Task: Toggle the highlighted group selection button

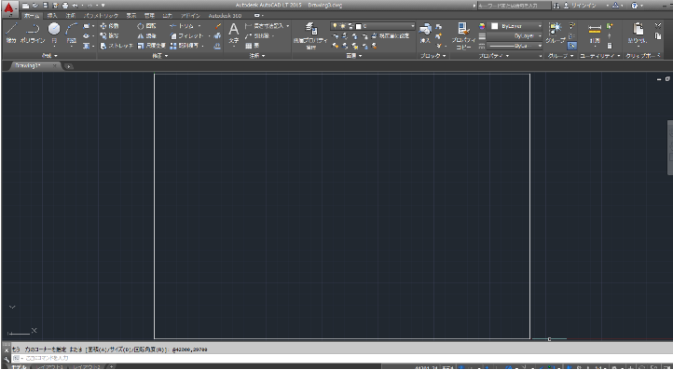Action: (x=572, y=46)
